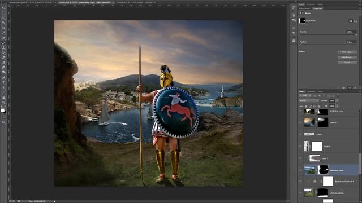Screen dimensions: 362x203
Task: Open the Color panel flyout menu
Action: 360,5
